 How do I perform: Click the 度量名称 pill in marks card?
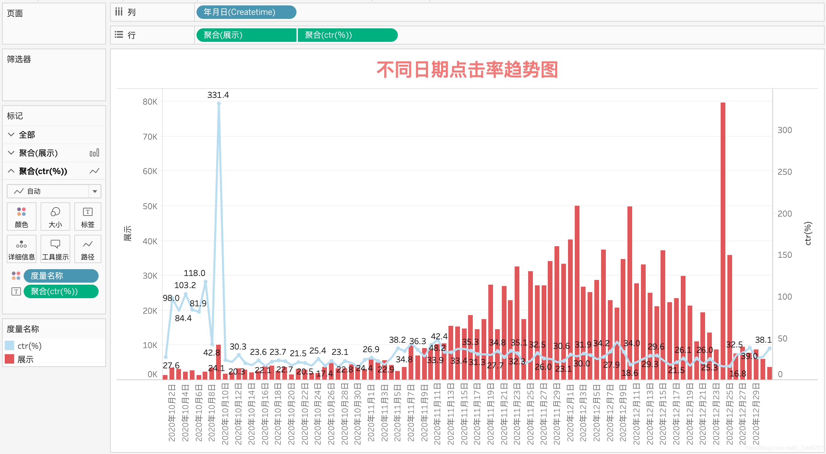pos(61,276)
